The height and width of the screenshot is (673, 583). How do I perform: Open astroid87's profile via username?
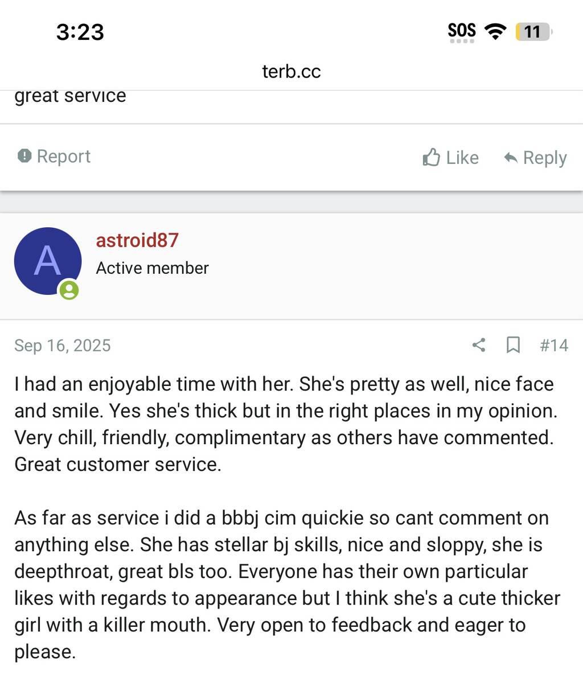[137, 240]
